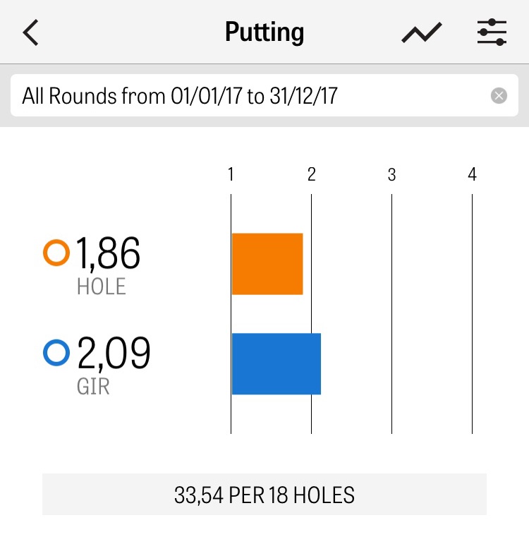Toggle the orange HOLE circle indicator

pos(56,253)
